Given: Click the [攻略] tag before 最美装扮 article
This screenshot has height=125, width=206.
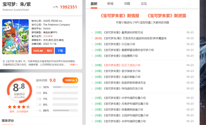Looking at the screenshot, I should click(98, 33).
